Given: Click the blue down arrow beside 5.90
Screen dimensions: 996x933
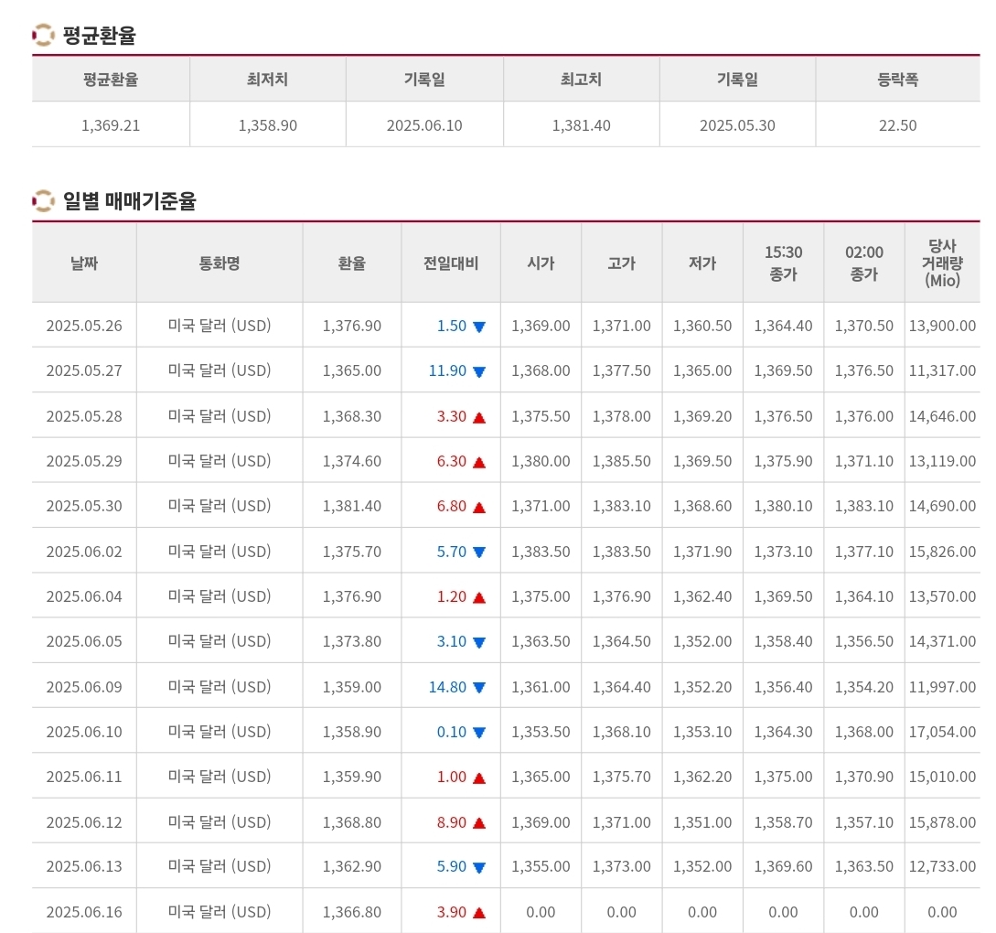Looking at the screenshot, I should pos(479,868).
